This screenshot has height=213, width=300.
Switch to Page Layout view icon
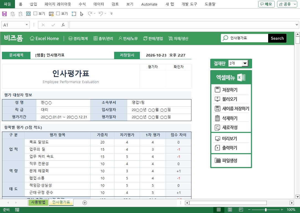pyautogui.click(x=230, y=210)
